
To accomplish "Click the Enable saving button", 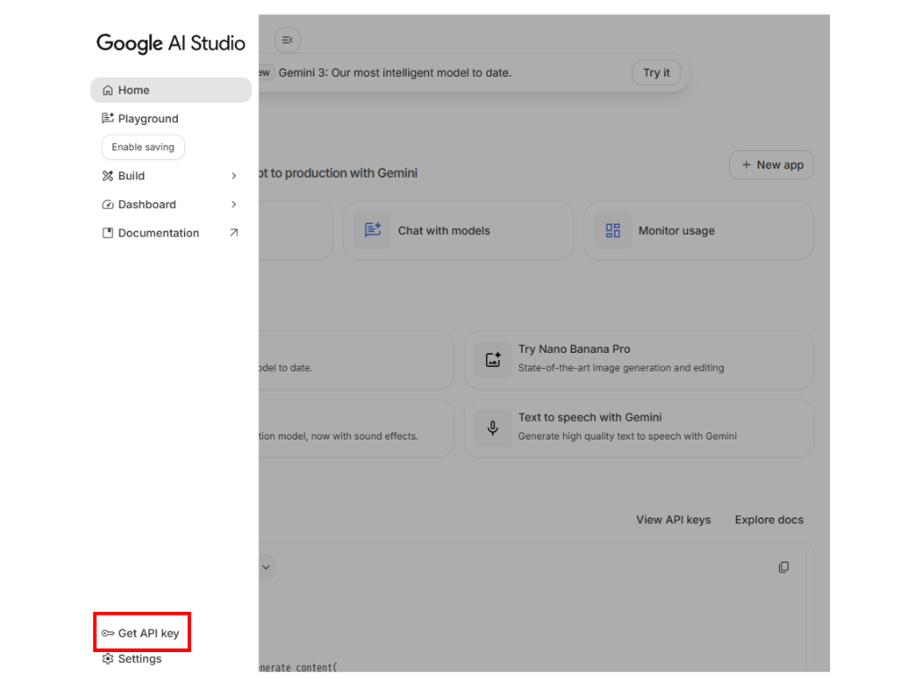I will [143, 147].
